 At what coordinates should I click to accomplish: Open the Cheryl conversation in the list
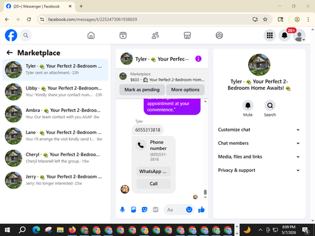55,158
